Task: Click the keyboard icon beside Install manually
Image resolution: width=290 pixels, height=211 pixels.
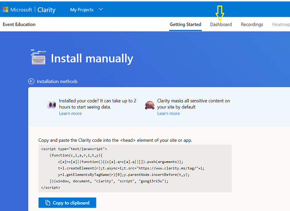Action: 38,57
